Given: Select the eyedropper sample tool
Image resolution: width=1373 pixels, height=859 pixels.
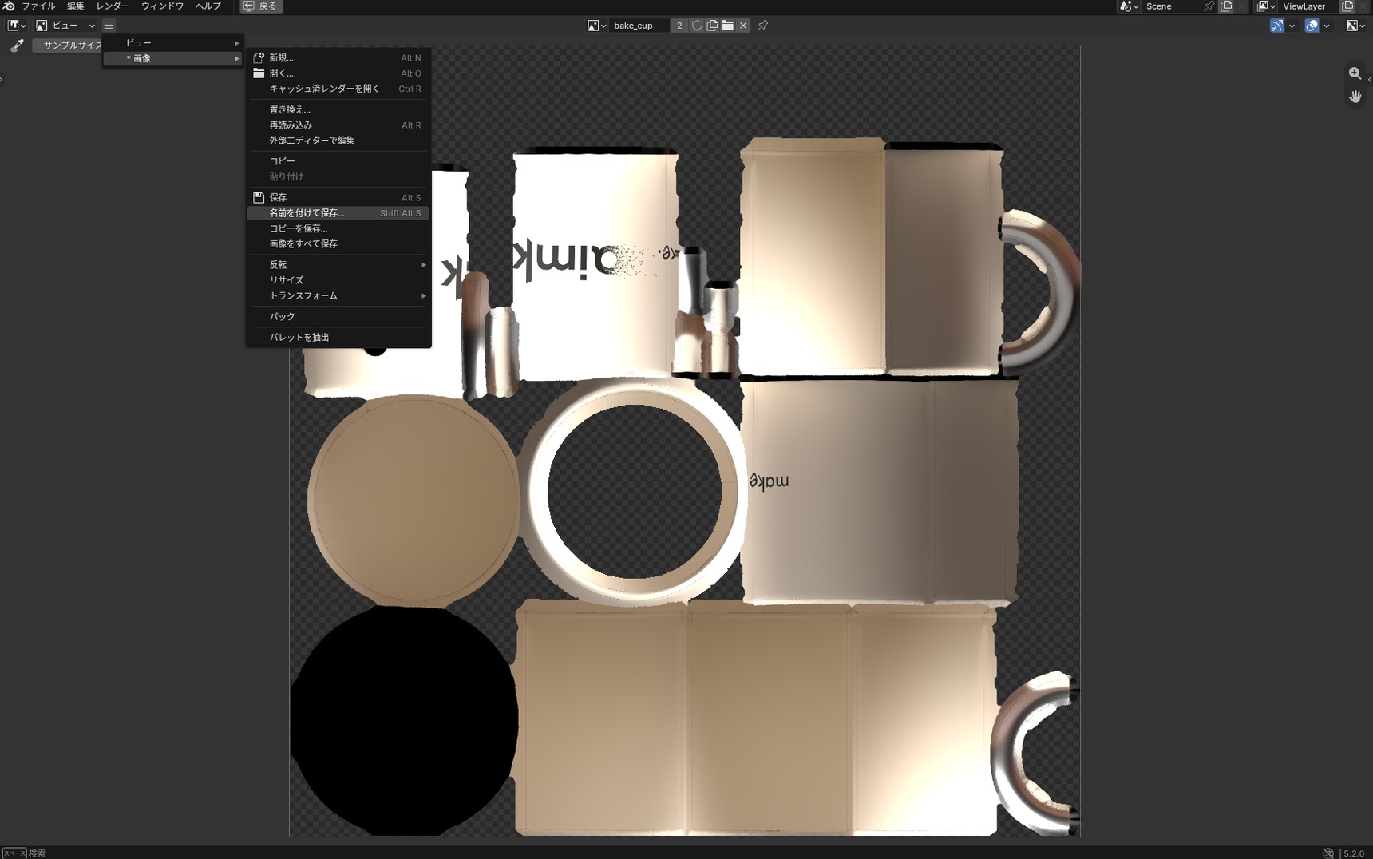Looking at the screenshot, I should (17, 46).
